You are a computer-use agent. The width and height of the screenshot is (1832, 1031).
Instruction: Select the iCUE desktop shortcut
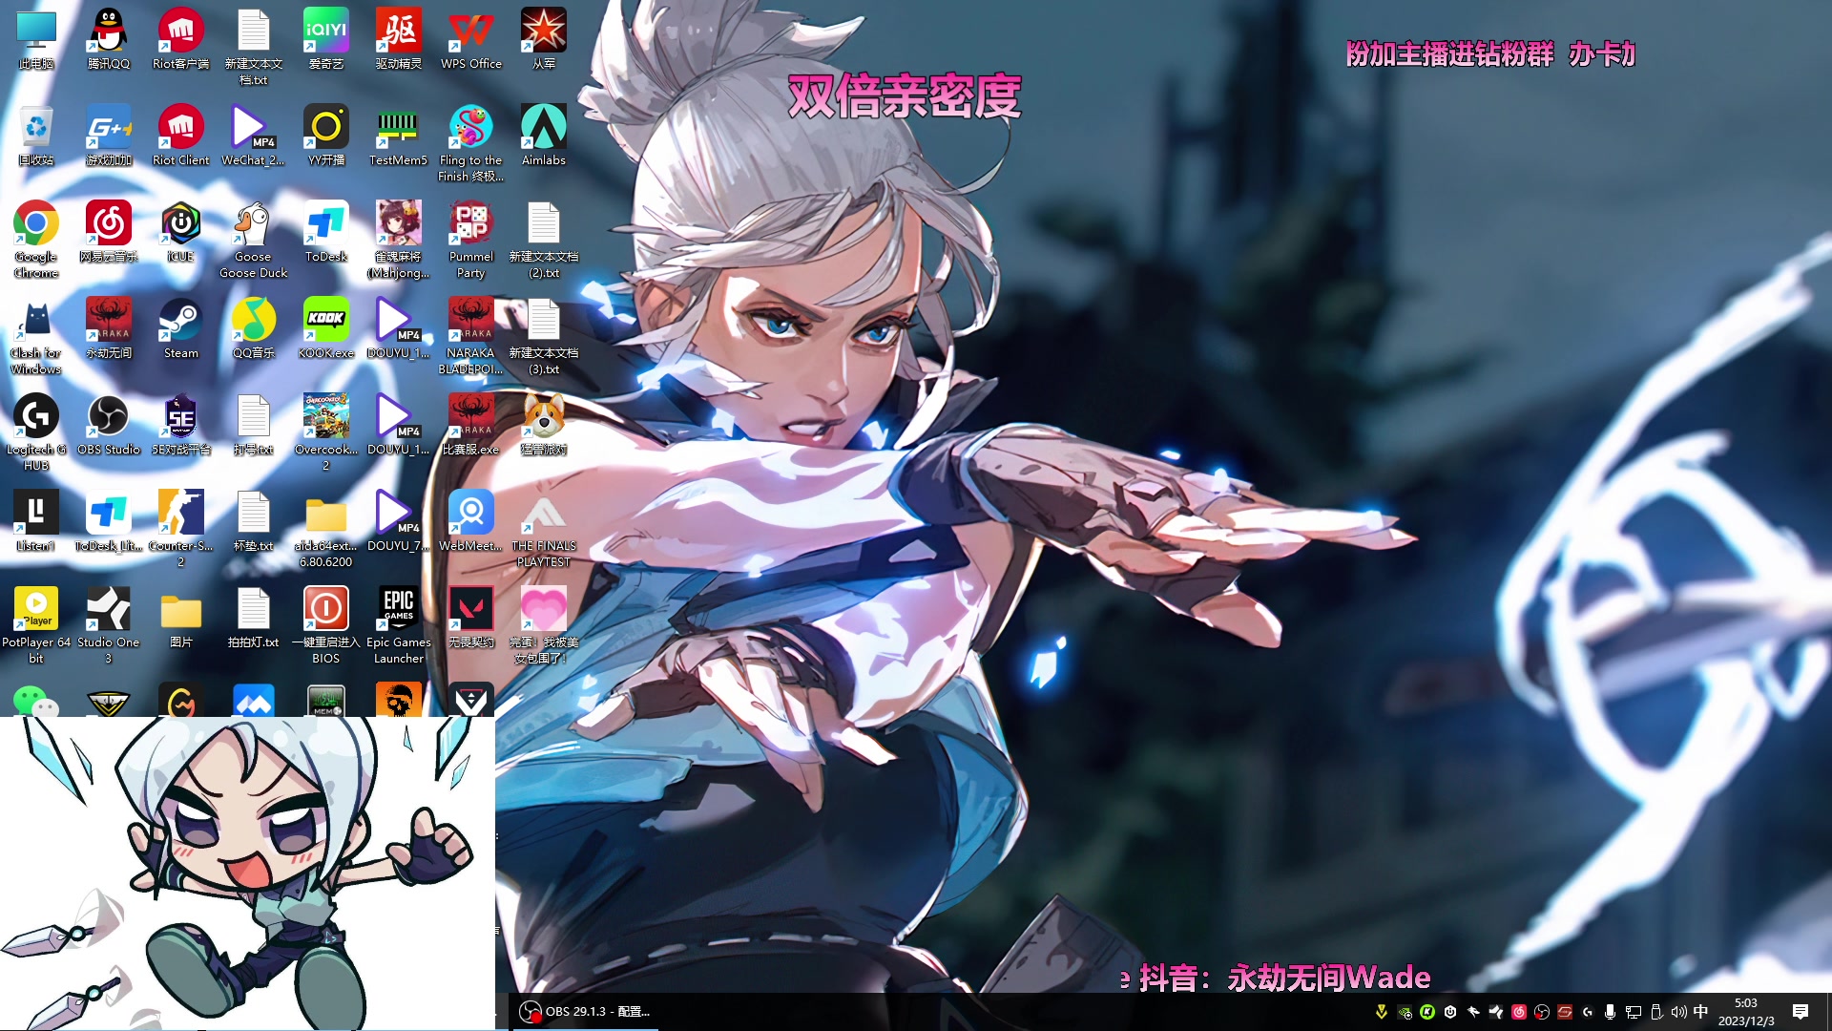(x=181, y=232)
